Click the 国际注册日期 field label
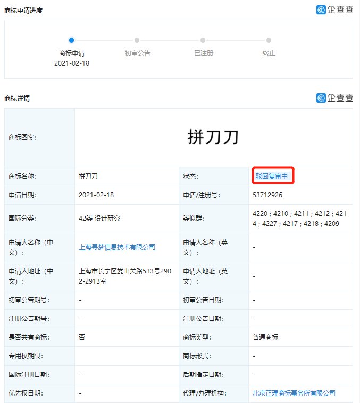This screenshot has width=360, height=403. click(x=29, y=374)
